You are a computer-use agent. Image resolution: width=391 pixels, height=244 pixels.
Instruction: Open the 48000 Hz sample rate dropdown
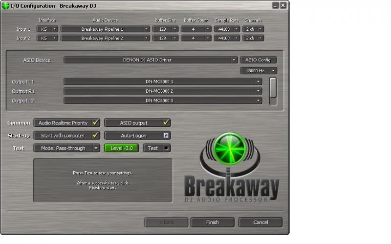tap(259, 71)
